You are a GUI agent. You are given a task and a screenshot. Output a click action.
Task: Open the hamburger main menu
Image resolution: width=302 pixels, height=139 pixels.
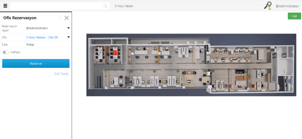(5, 6)
